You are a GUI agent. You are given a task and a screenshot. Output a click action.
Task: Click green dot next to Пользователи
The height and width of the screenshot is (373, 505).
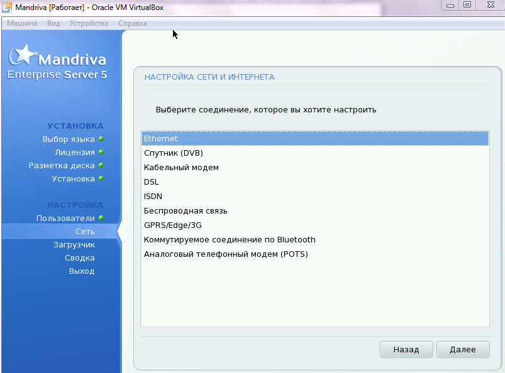(101, 218)
